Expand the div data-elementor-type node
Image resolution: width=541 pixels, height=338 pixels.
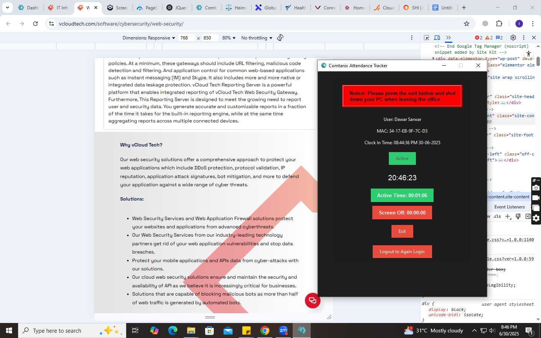point(434,59)
